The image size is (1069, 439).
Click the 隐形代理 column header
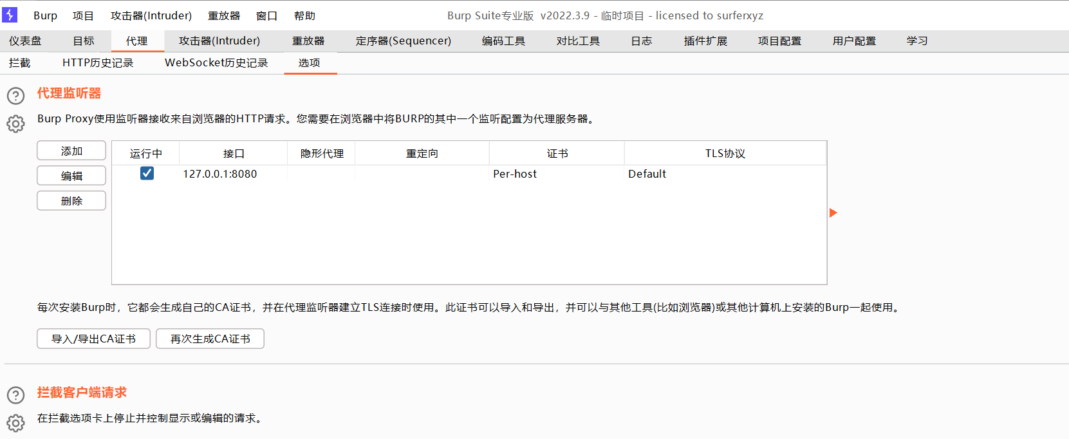pos(322,153)
